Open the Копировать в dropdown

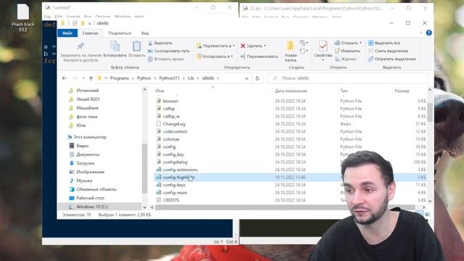click(x=215, y=57)
